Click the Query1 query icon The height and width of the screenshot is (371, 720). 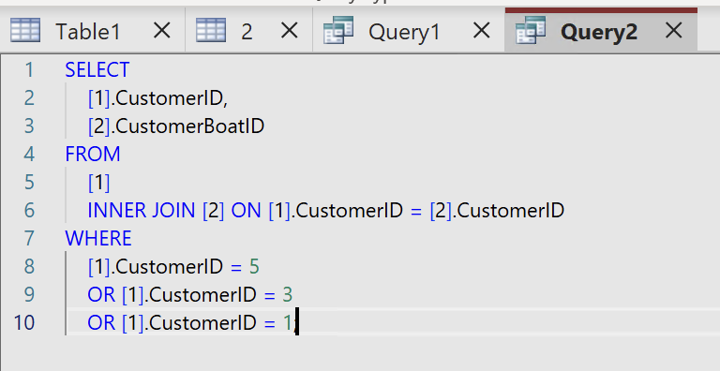coord(338,30)
